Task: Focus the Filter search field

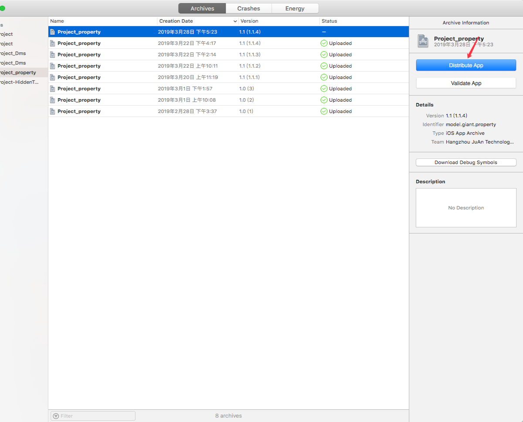Action: pyautogui.click(x=93, y=416)
